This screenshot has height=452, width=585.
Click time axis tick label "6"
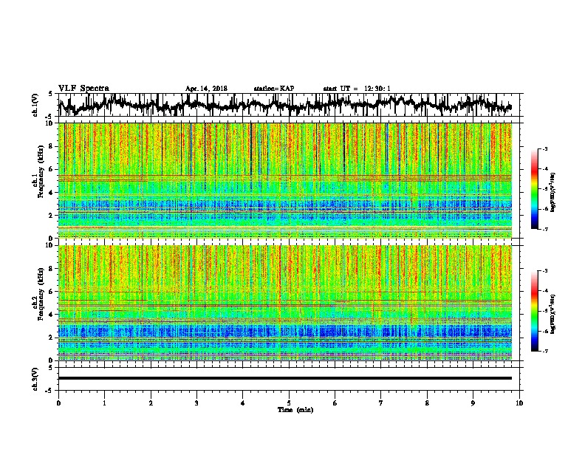335,403
